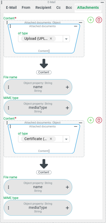Click the second mediaType String block
The image size is (106, 223).
(38, 208)
